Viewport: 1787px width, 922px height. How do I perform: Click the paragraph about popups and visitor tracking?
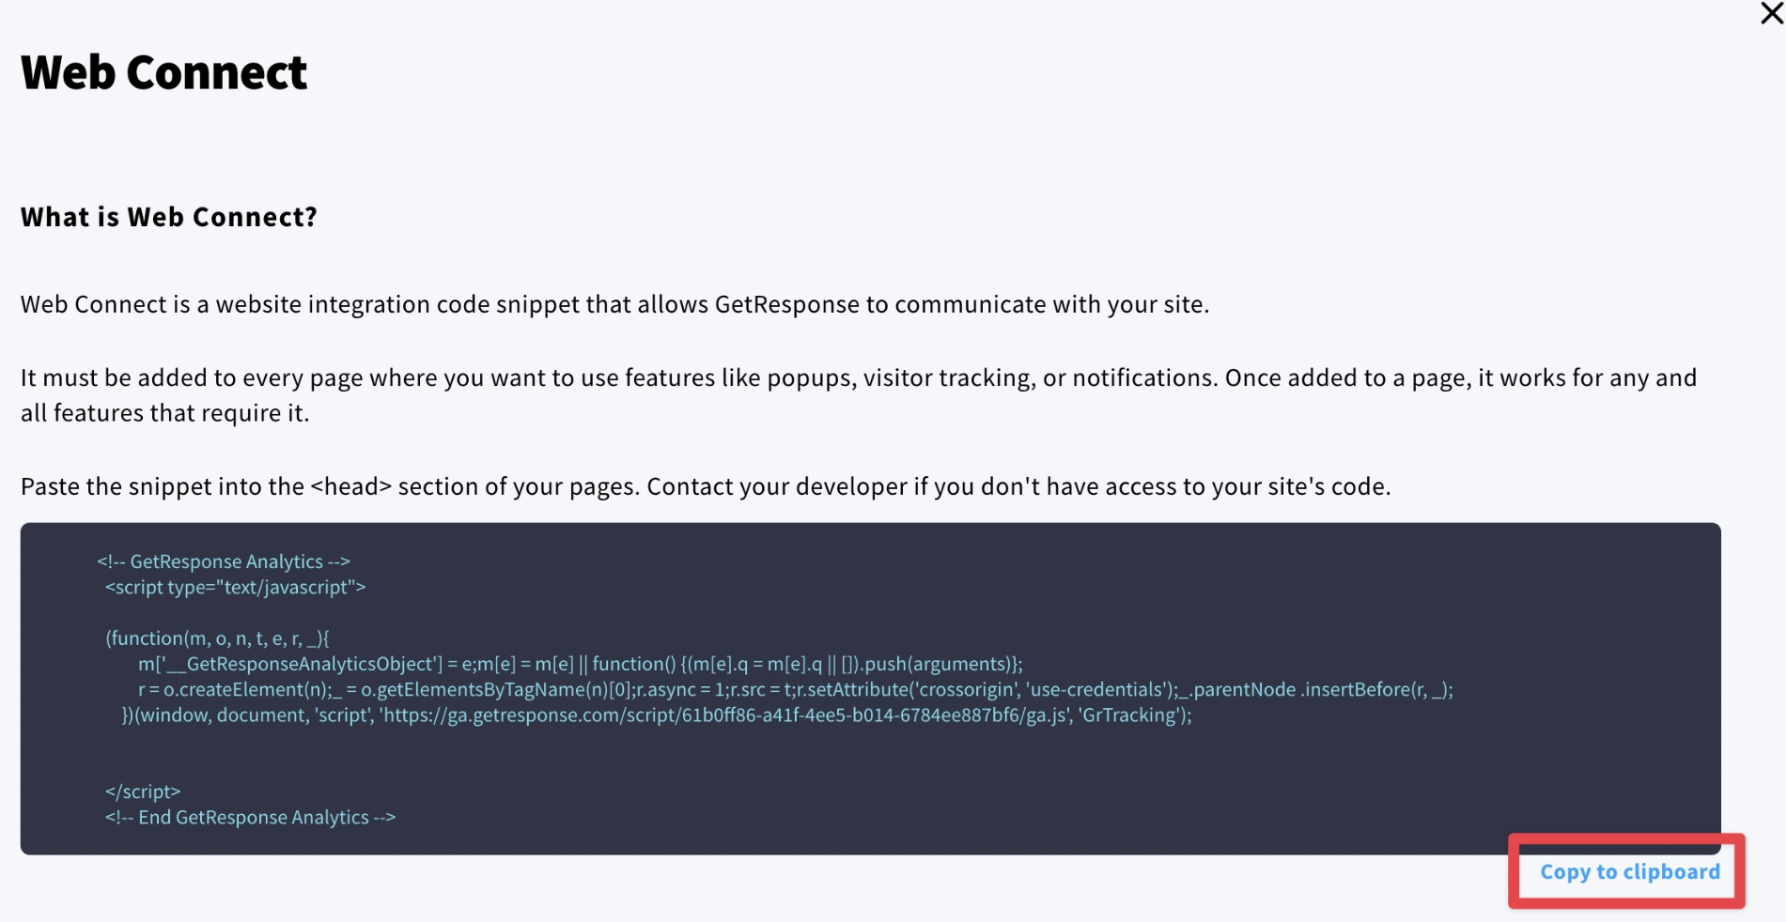pos(859,395)
